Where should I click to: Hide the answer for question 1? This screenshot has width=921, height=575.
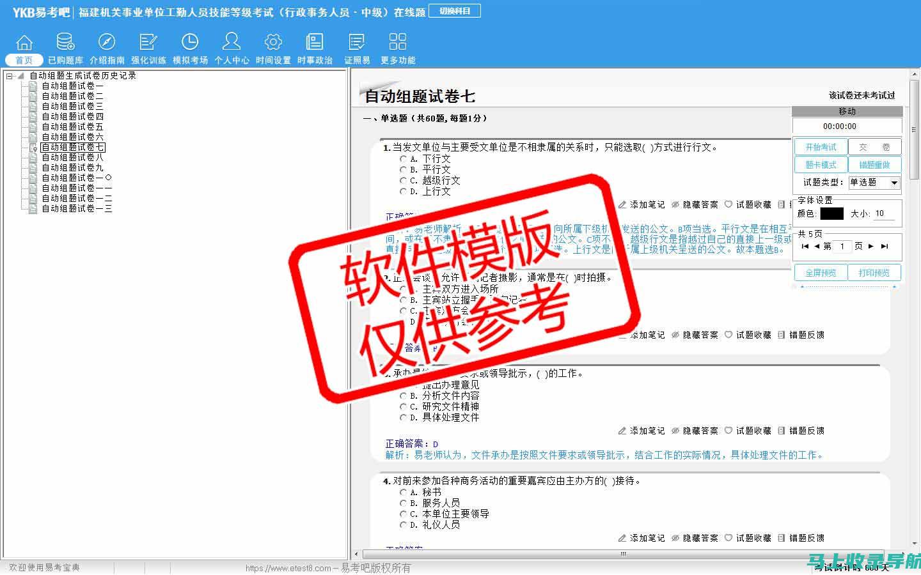coord(695,204)
